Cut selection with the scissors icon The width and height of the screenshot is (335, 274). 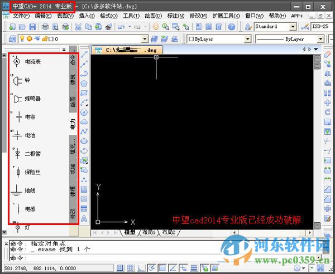click(x=78, y=27)
